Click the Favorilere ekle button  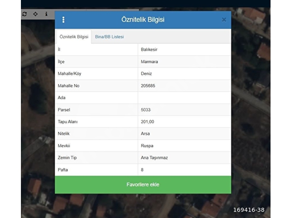point(143,185)
